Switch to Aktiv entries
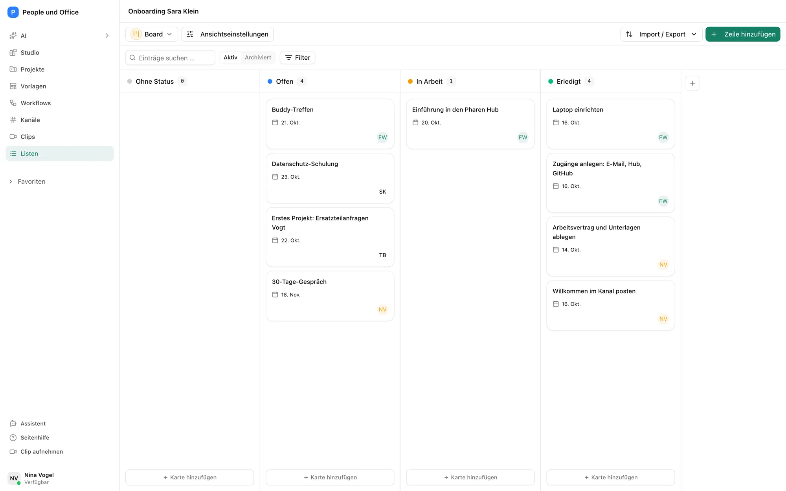Viewport: 786px width, 491px height. click(x=230, y=58)
